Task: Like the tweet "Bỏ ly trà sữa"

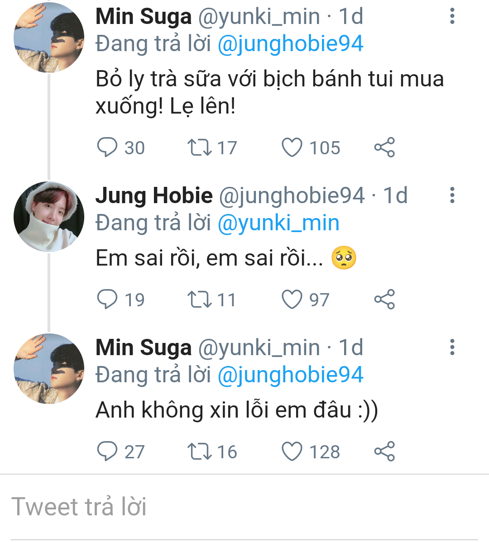Action: (292, 147)
